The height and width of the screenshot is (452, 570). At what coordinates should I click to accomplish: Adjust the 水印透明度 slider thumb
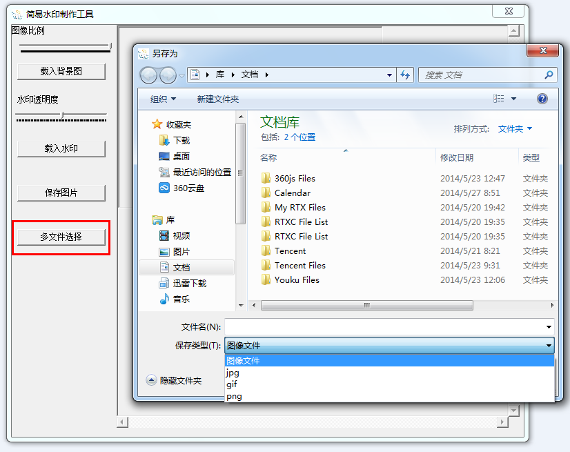(x=63, y=115)
